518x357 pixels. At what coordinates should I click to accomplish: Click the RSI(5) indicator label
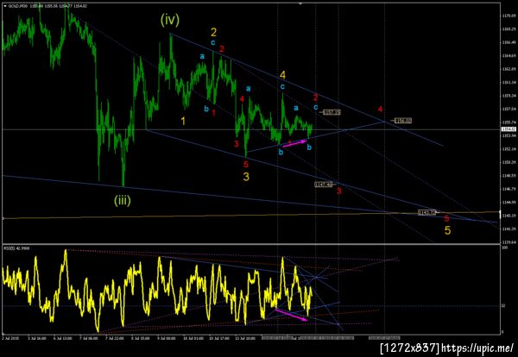point(16,247)
